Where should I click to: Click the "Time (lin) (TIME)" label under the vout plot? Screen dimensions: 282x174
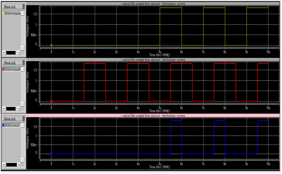159,167
